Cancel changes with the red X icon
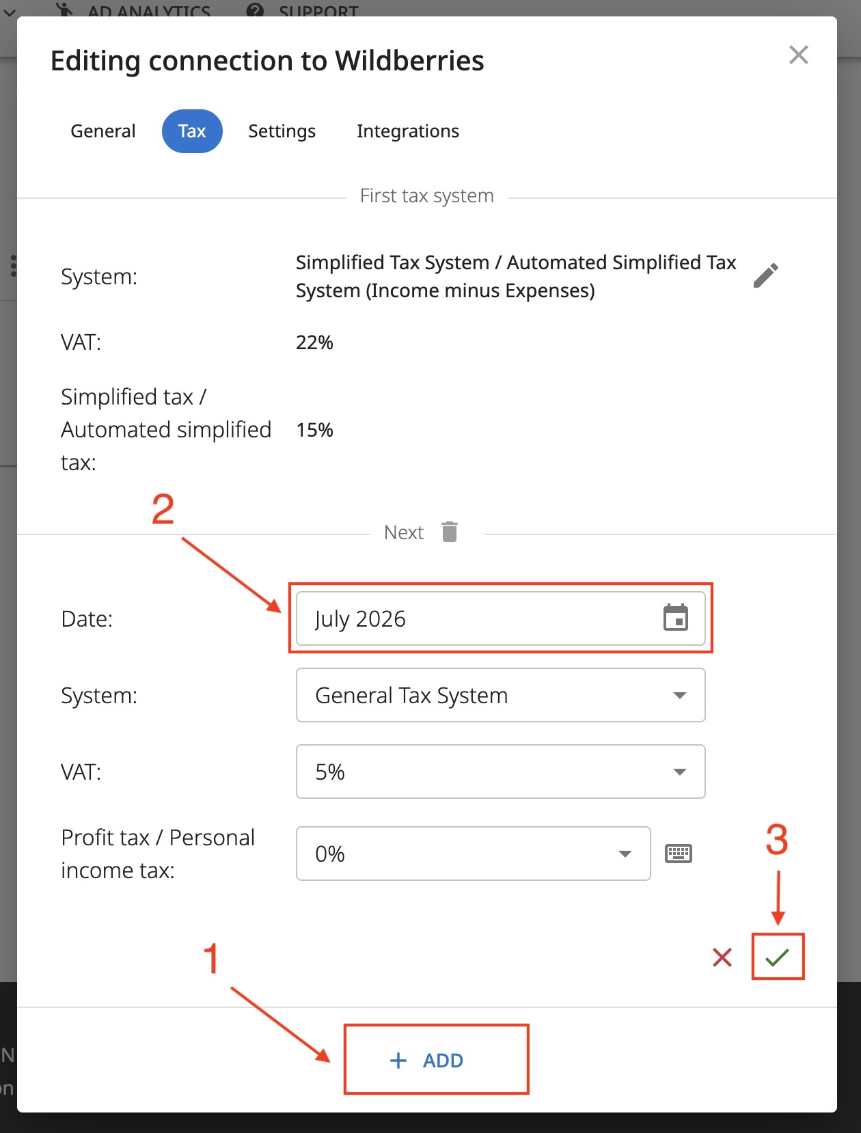The image size is (861, 1133). click(722, 957)
